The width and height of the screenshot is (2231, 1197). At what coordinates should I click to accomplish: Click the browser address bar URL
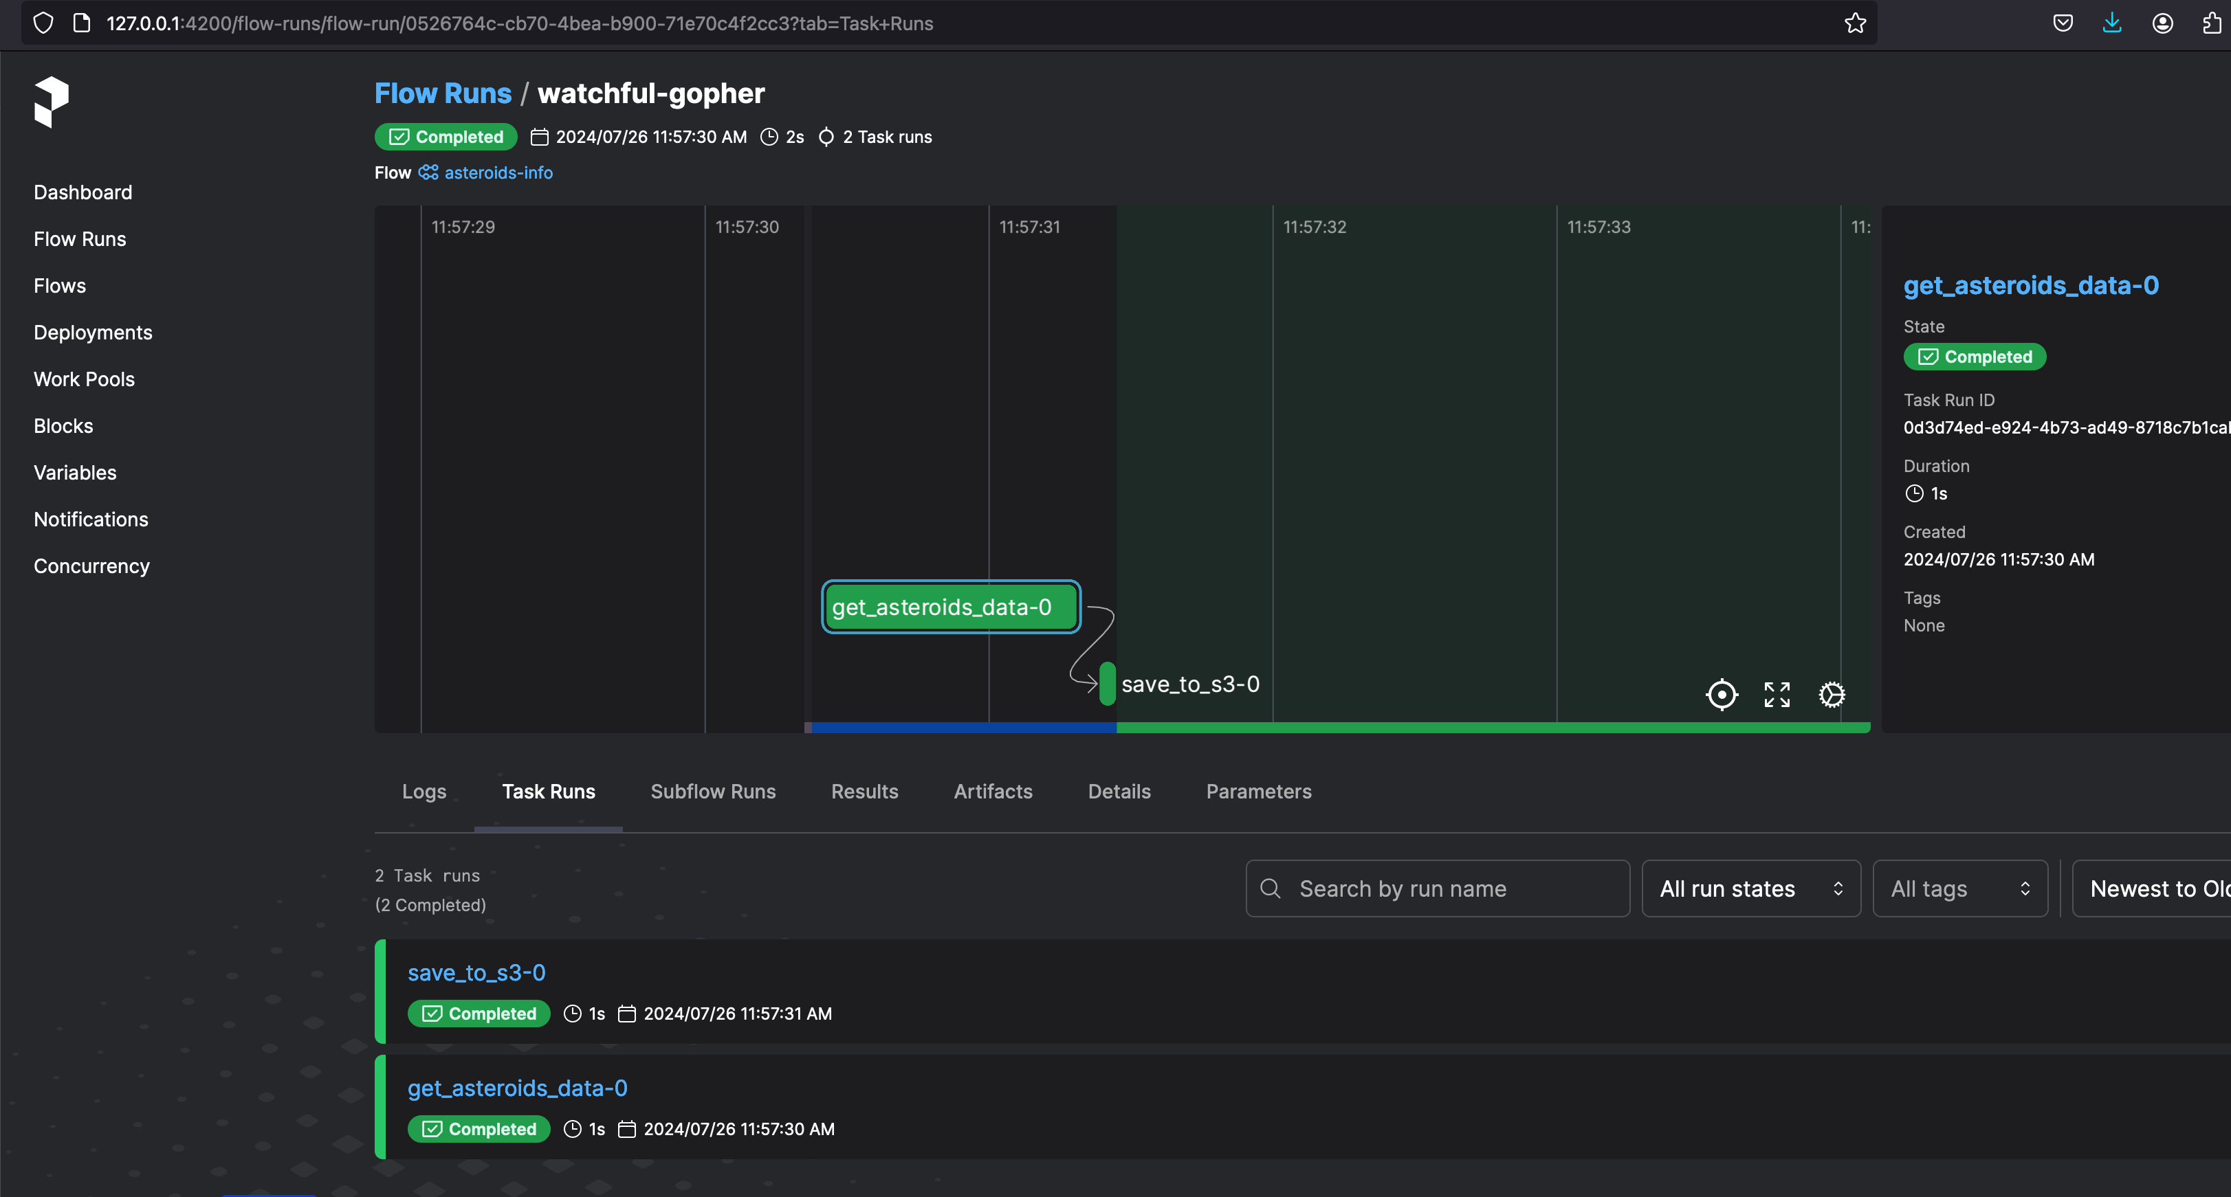coord(520,23)
